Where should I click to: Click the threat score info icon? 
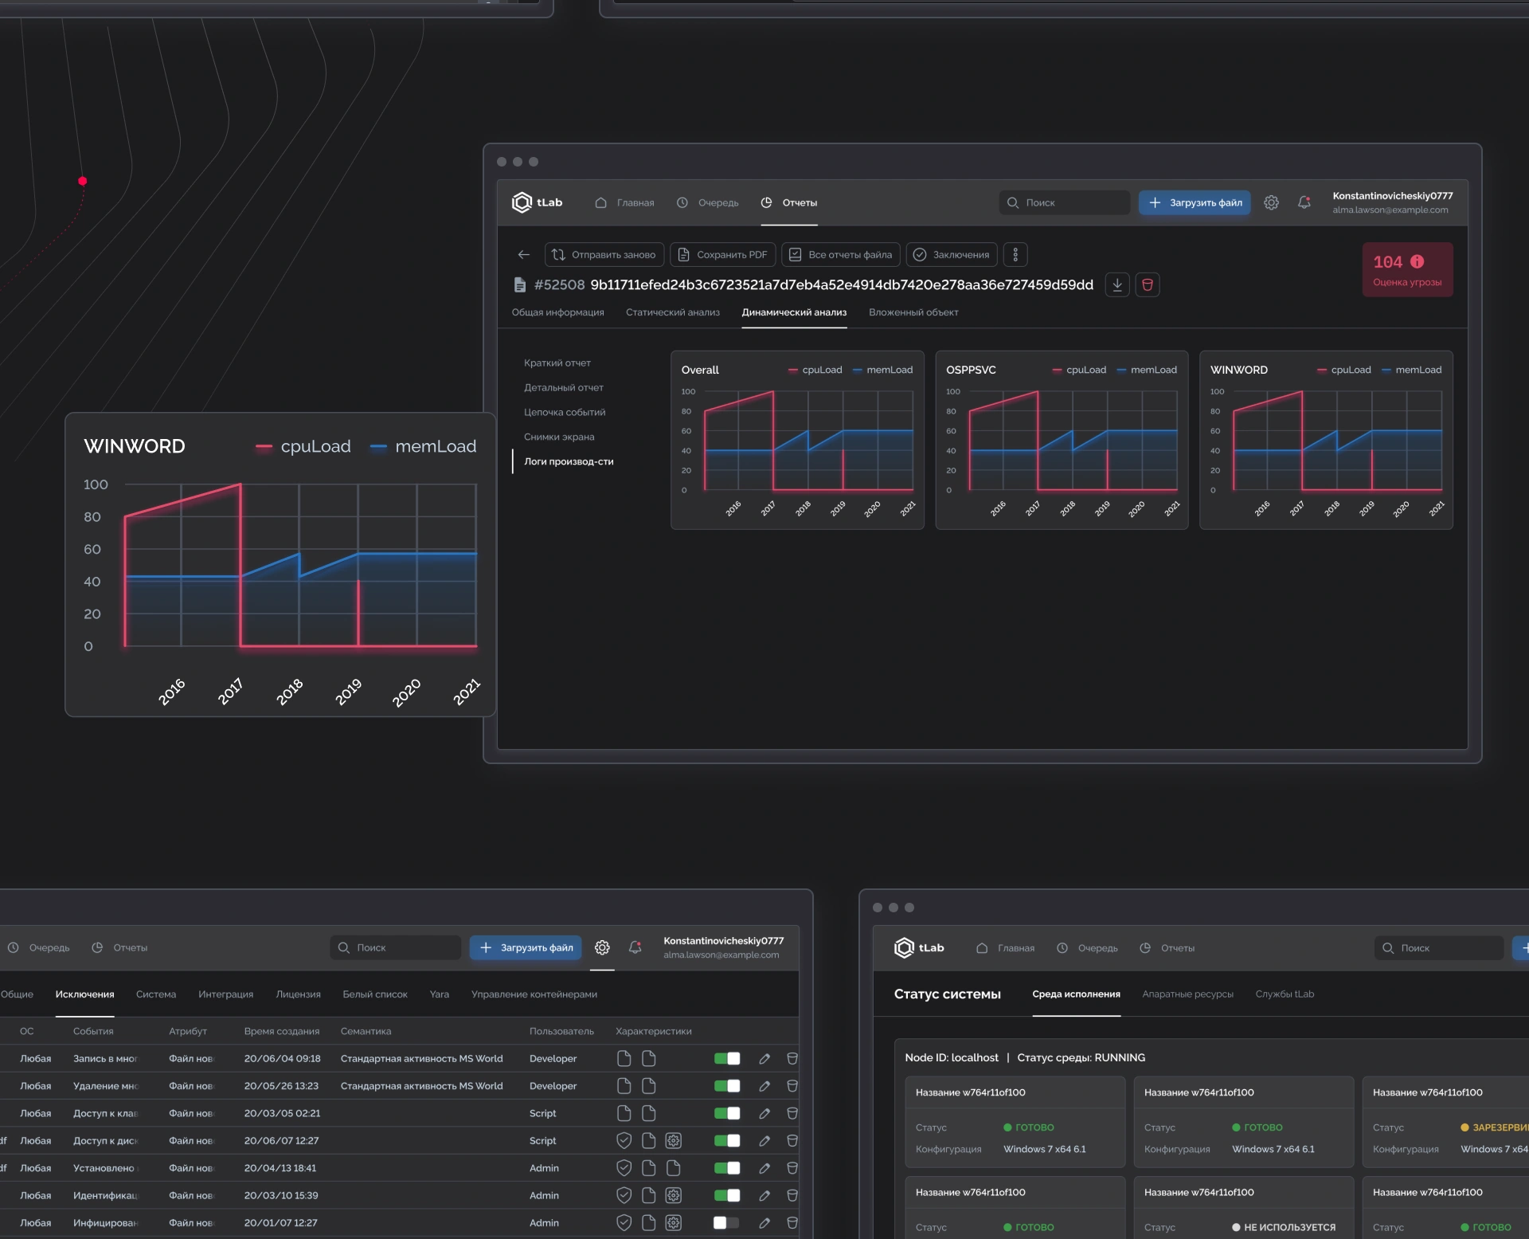[1417, 261]
